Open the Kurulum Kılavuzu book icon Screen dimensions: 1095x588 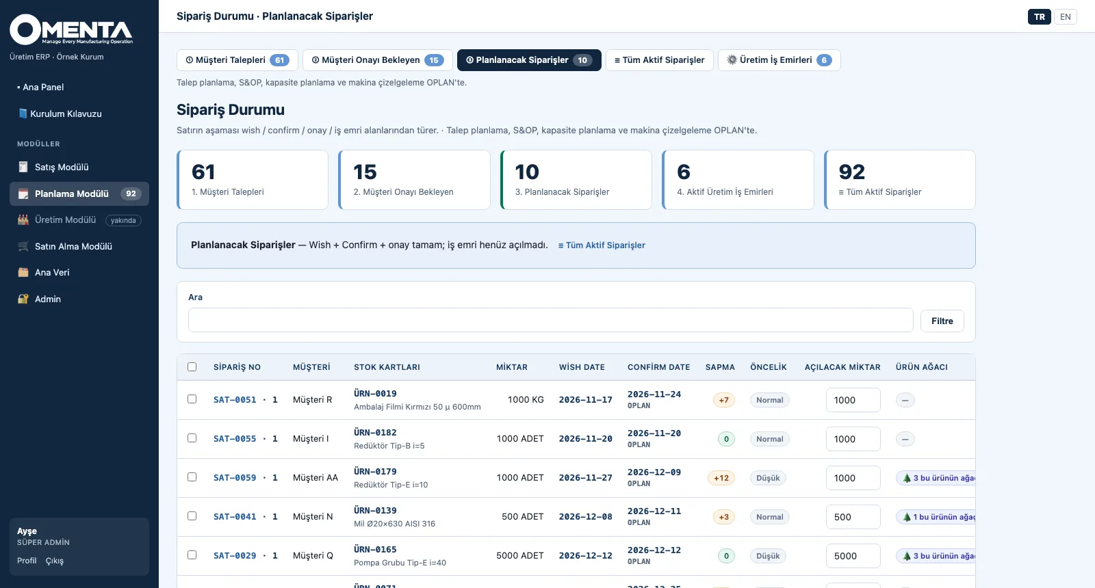23,113
